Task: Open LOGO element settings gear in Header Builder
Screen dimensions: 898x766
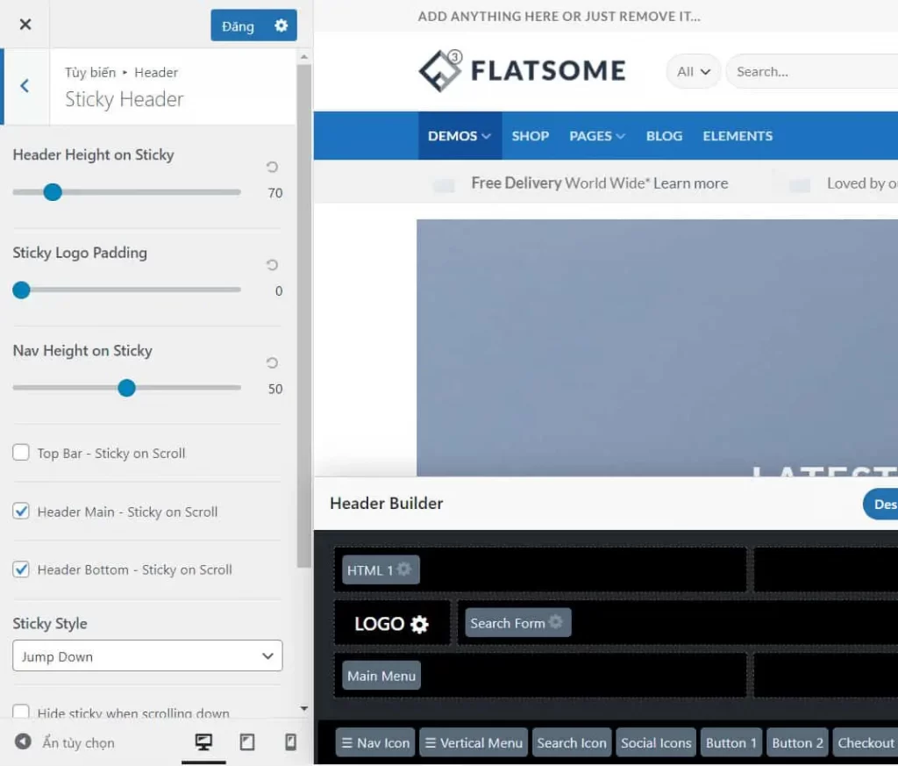Action: coord(418,623)
